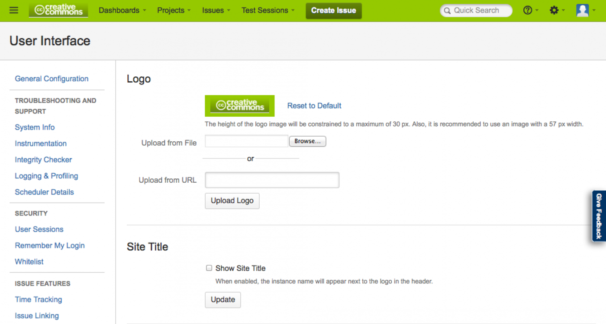606x324 pixels.
Task: Click the Browse file button
Action: coord(307,141)
